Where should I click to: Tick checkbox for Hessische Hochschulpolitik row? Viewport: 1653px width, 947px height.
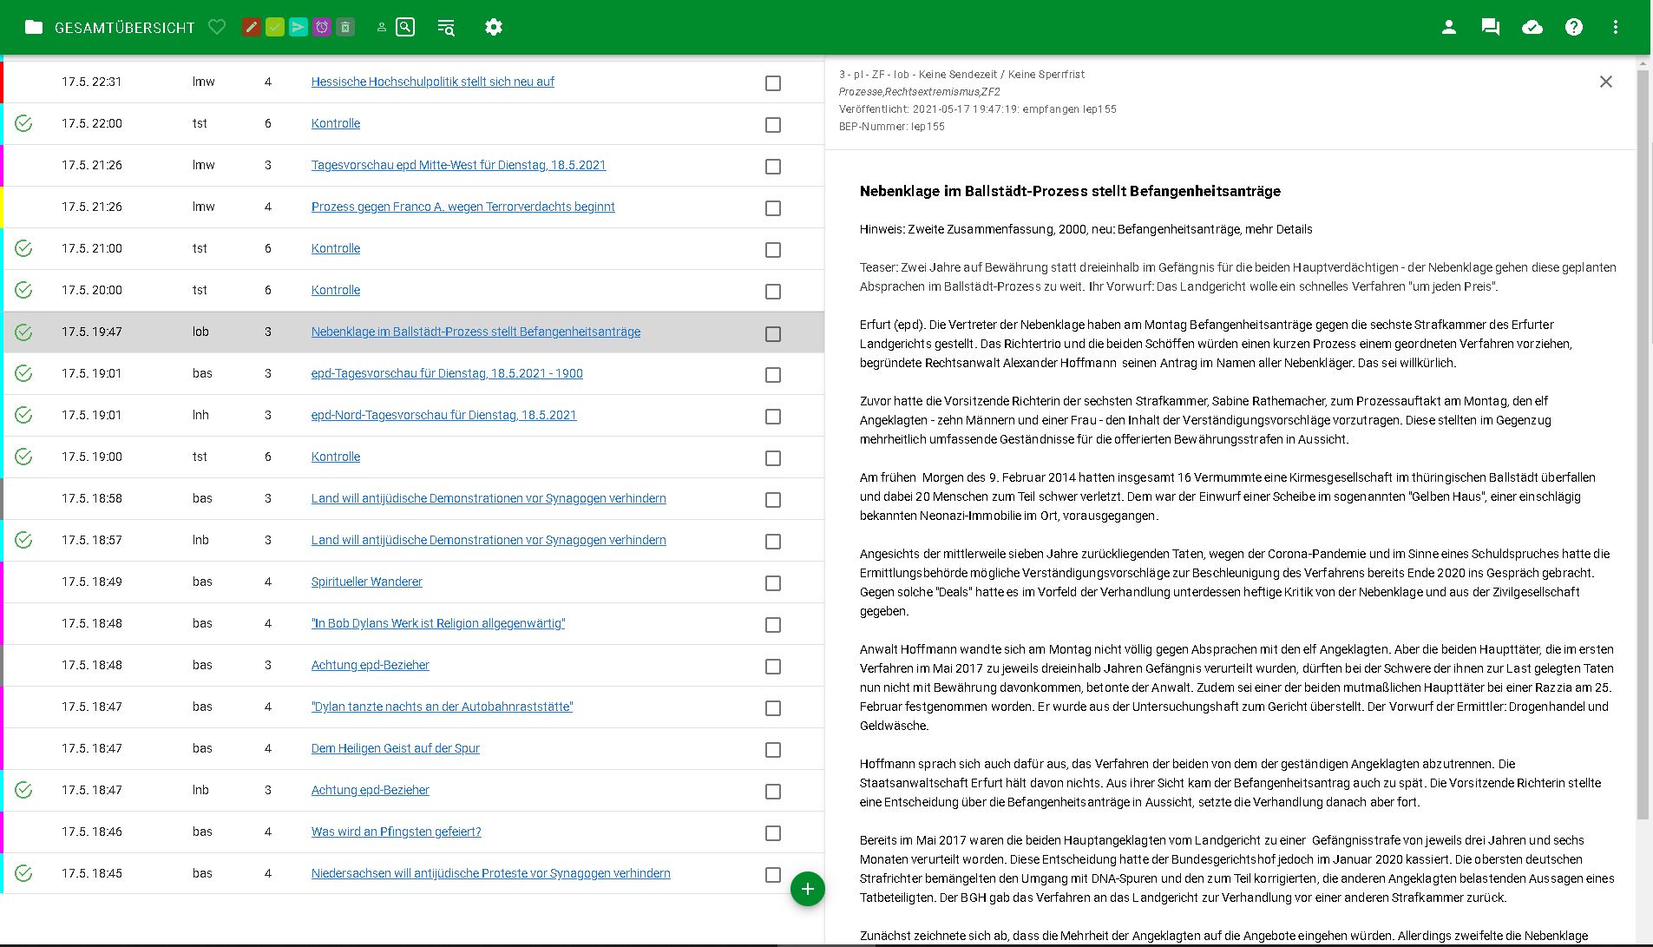773,83
